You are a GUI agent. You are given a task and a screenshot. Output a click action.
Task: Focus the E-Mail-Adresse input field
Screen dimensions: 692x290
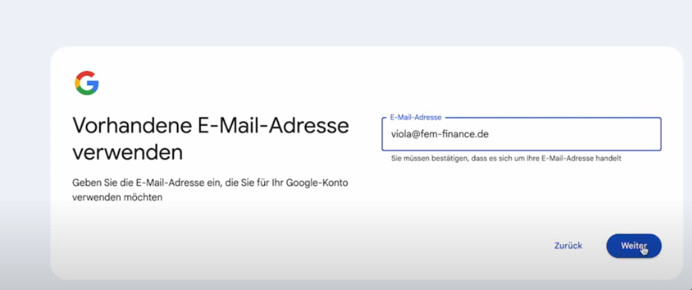click(521, 134)
